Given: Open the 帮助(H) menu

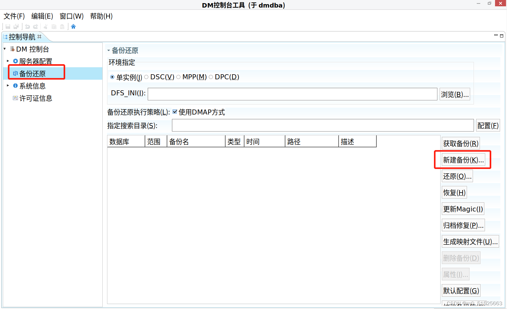Looking at the screenshot, I should 101,16.
